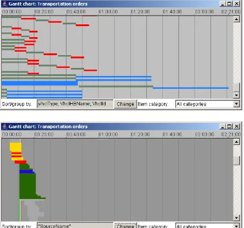Click Change button in lower Gantt window
This screenshot has width=244, height=228.
pos(125,226)
